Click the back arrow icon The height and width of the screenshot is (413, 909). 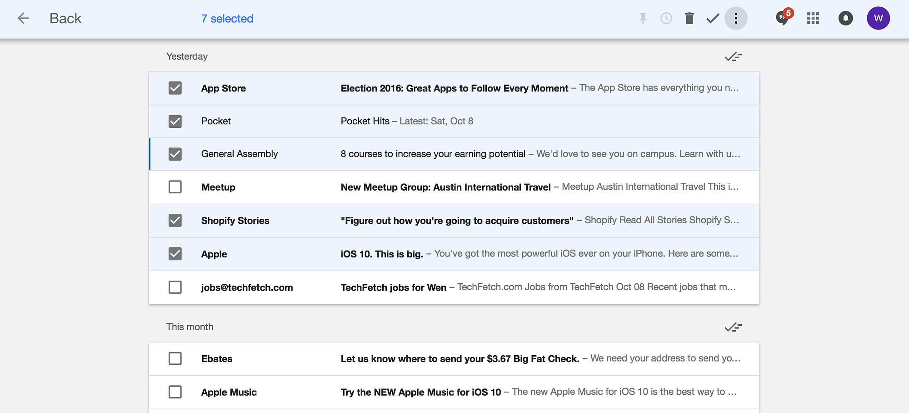[x=23, y=18]
